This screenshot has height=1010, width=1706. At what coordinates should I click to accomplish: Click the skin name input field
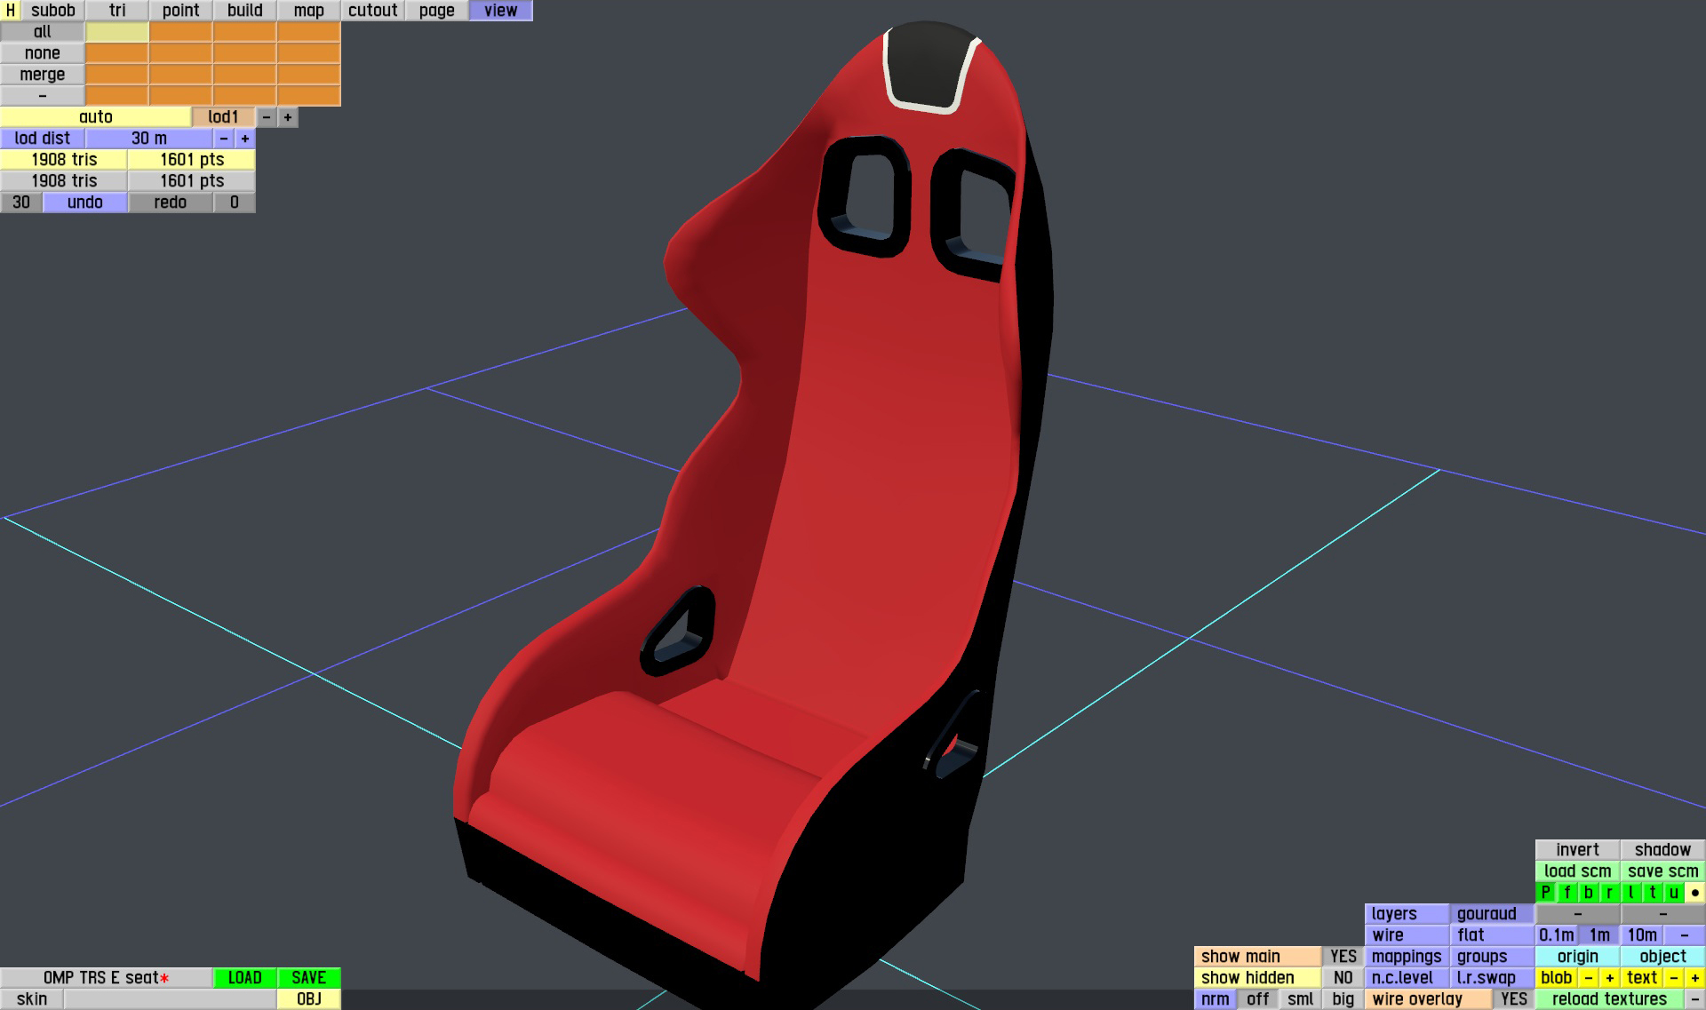pyautogui.click(x=170, y=999)
